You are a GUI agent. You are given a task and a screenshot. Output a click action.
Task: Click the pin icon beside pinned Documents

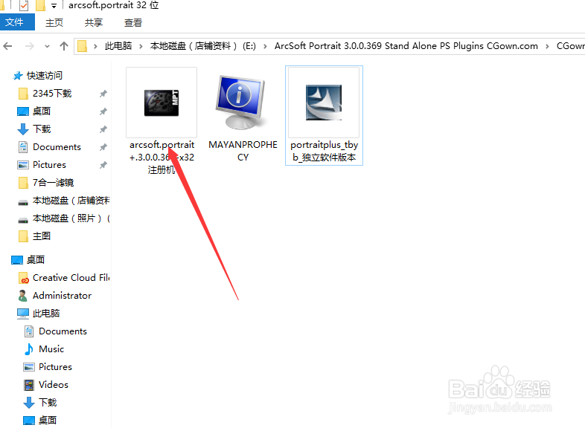coord(103,147)
